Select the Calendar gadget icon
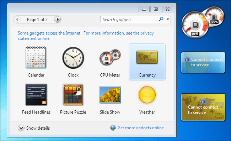This screenshot has width=231, height=141. coord(36,57)
